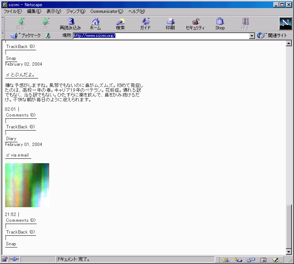The width and height of the screenshot is (294, 264).
Task: Open Newsgroups icon in component bar
Action: [251, 260]
